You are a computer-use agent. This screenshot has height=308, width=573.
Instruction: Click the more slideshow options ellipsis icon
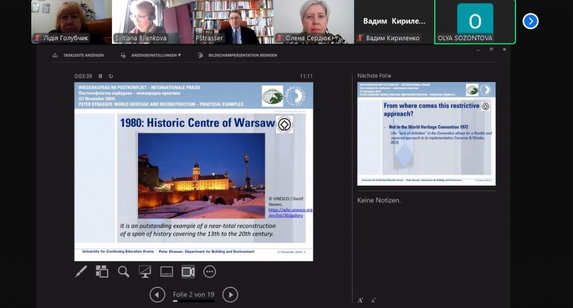(210, 272)
